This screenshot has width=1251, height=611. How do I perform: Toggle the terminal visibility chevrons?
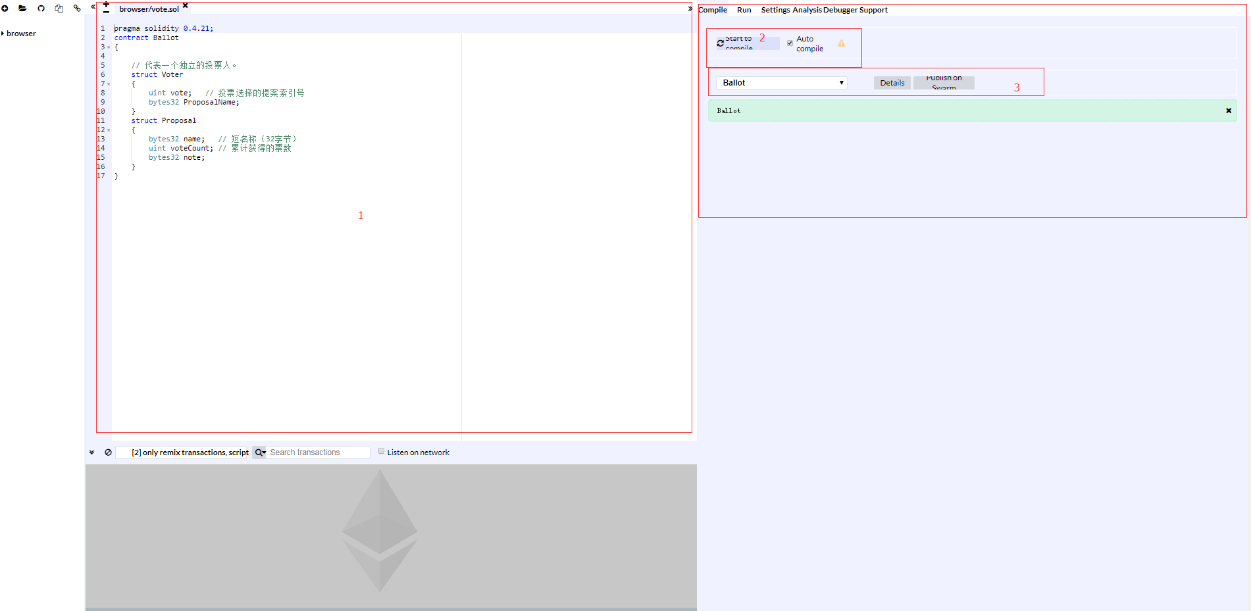tap(91, 452)
